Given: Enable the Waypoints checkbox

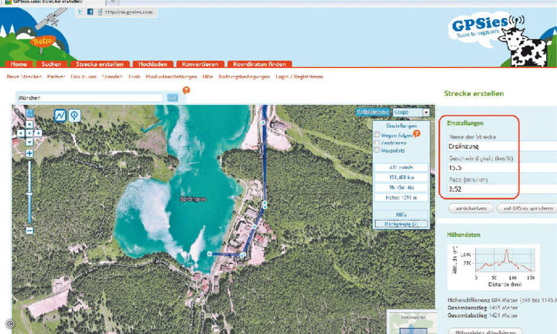Looking at the screenshot, I should point(377,150).
